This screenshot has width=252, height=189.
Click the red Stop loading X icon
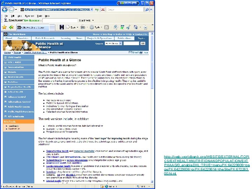point(103,10)
